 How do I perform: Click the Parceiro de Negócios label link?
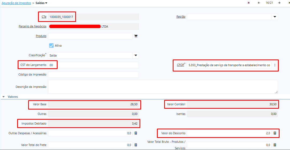pyautogui.click(x=32, y=27)
